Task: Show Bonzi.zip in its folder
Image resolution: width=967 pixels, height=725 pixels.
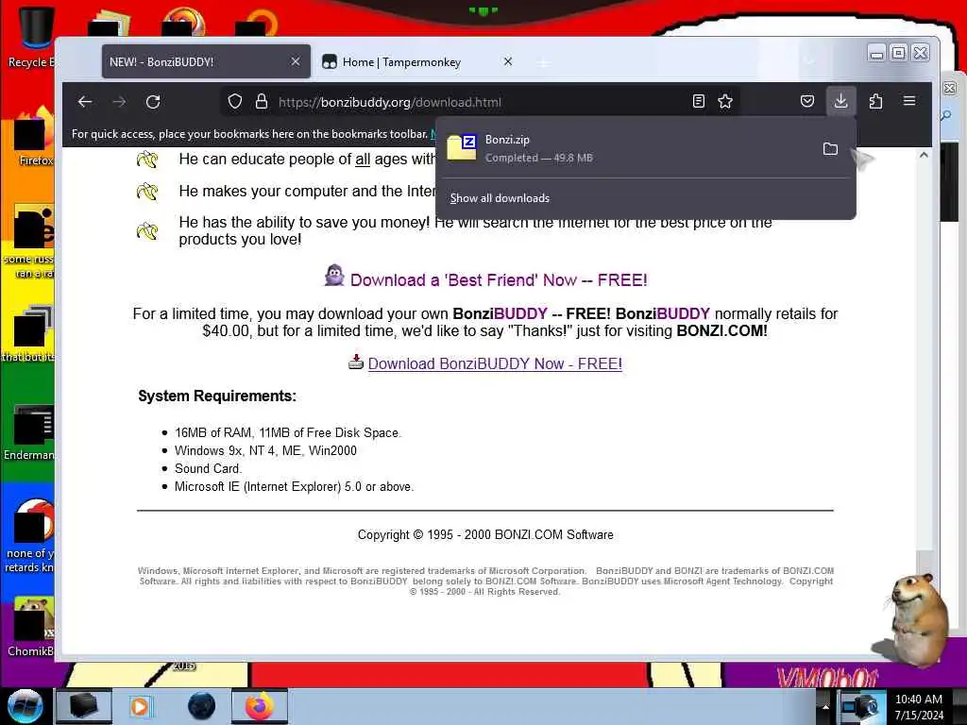Action: pos(830,149)
